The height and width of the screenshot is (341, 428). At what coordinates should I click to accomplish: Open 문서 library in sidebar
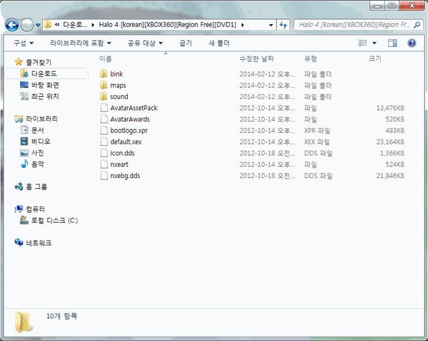pyautogui.click(x=38, y=130)
